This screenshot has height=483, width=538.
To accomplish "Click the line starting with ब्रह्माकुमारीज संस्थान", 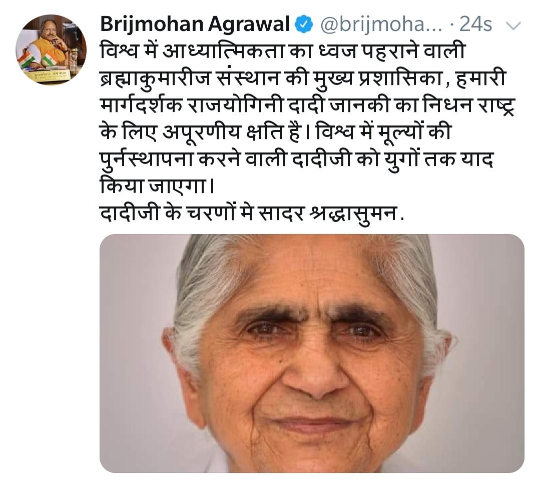I will (x=302, y=79).
